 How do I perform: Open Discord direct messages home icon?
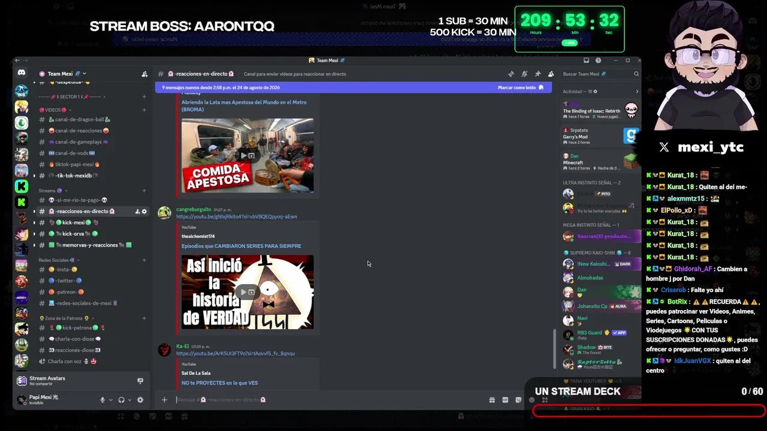pos(22,73)
